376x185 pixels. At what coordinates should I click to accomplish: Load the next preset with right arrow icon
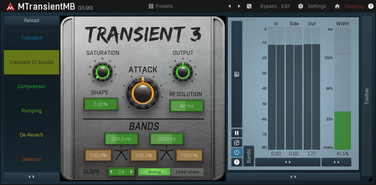pos(239,6)
